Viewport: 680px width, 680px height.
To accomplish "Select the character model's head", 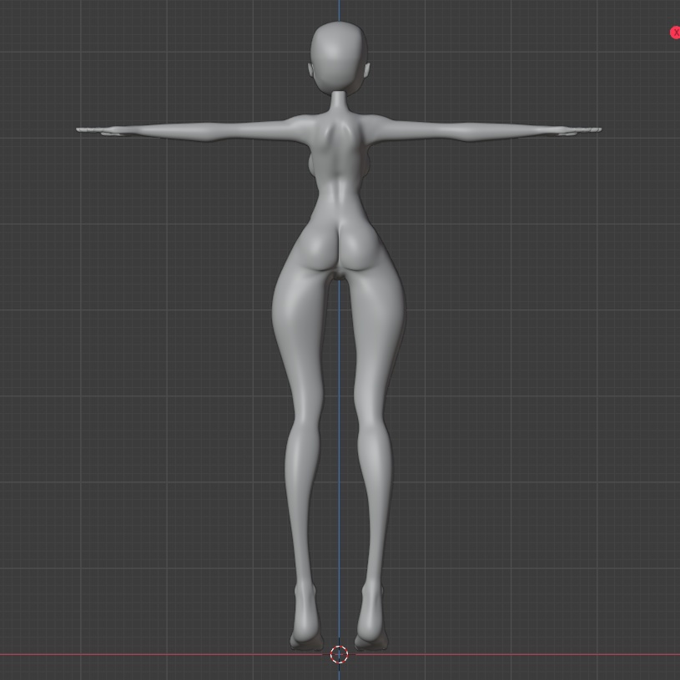I will (338, 50).
